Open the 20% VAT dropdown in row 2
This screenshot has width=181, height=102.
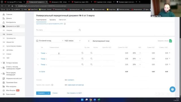point(137,59)
